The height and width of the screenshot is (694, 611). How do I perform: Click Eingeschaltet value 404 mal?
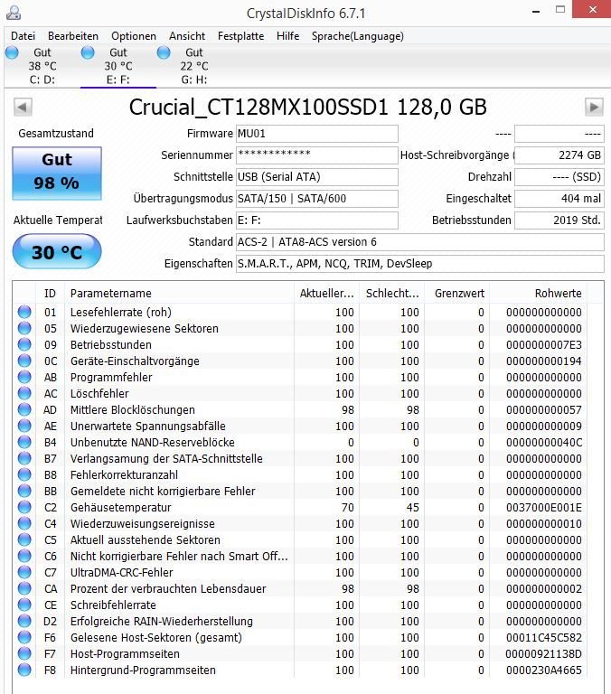coord(559,199)
